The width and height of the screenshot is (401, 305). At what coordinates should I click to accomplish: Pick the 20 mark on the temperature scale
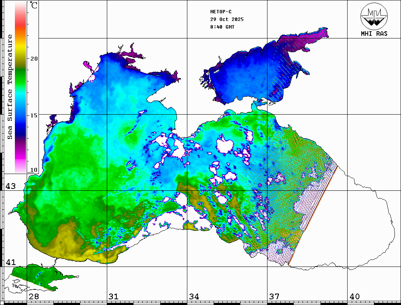pyautogui.click(x=34, y=59)
